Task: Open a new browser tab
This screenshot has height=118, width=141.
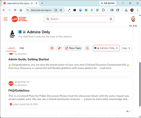Action: (42, 3)
